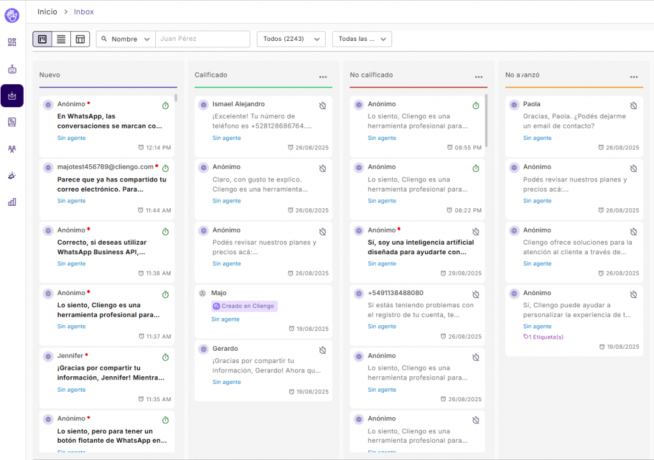Image resolution: width=654 pixels, height=460 pixels.
Task: Open No calificado column options menu
Action: click(x=479, y=77)
